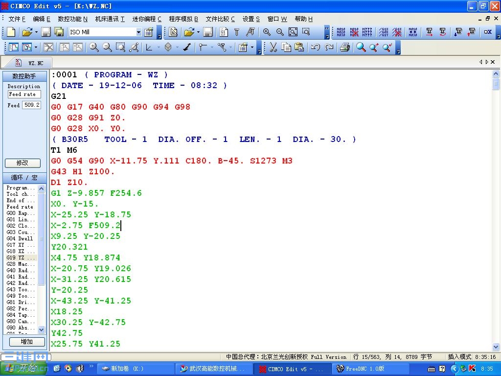The width and height of the screenshot is (501, 376).
Task: Click the oX toolbar icon
Action: point(488,32)
